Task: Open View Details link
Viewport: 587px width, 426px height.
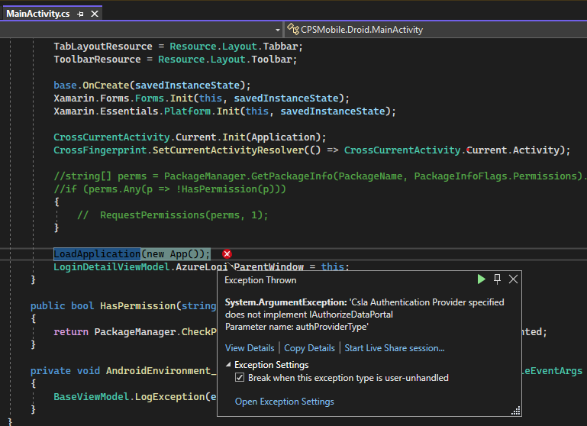Action: pyautogui.click(x=250, y=348)
